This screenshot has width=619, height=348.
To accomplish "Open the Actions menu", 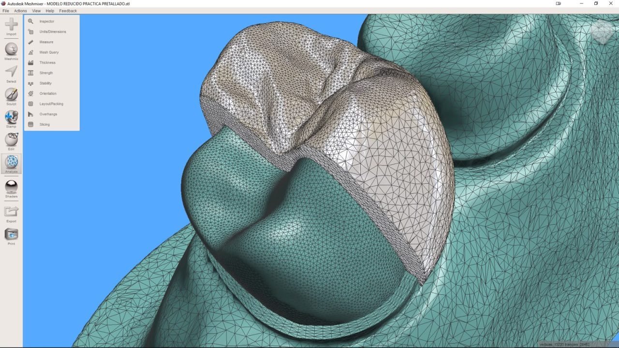I will coord(20,11).
